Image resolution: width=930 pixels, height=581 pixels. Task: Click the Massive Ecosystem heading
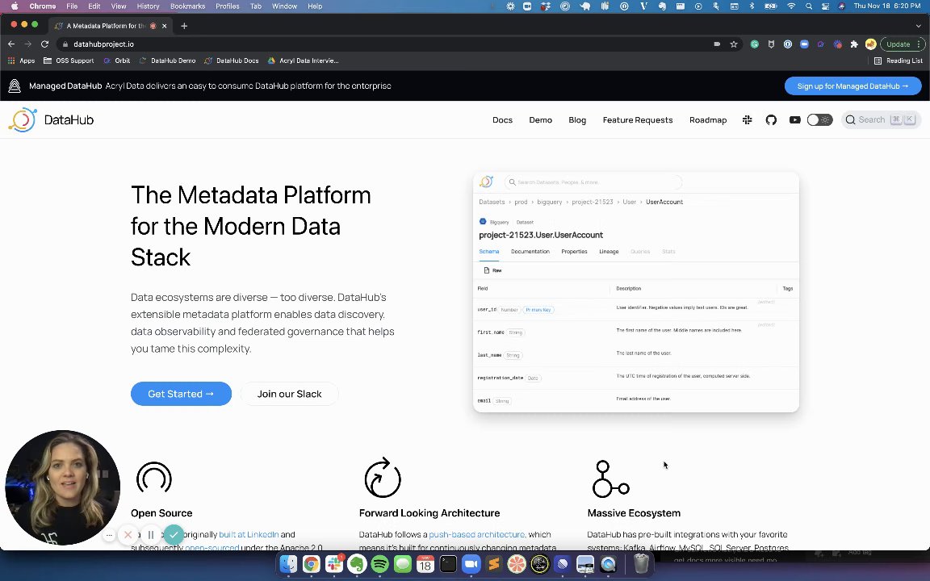click(x=634, y=513)
